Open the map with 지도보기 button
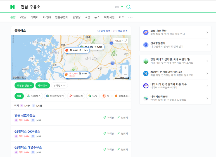The height and width of the screenshot is (157, 216). [x=121, y=41]
